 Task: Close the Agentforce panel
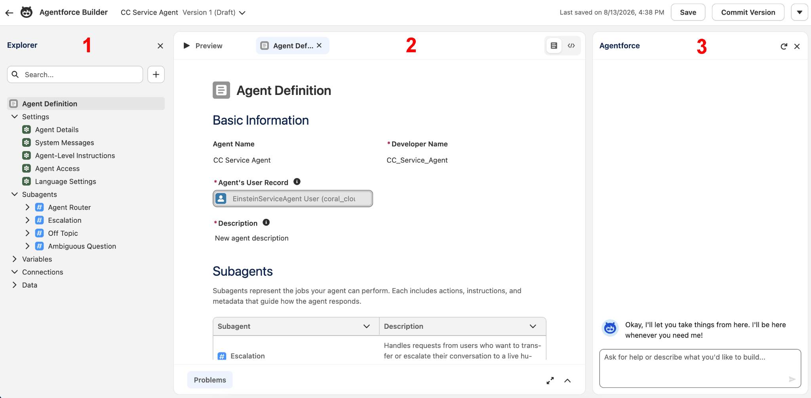pos(797,46)
